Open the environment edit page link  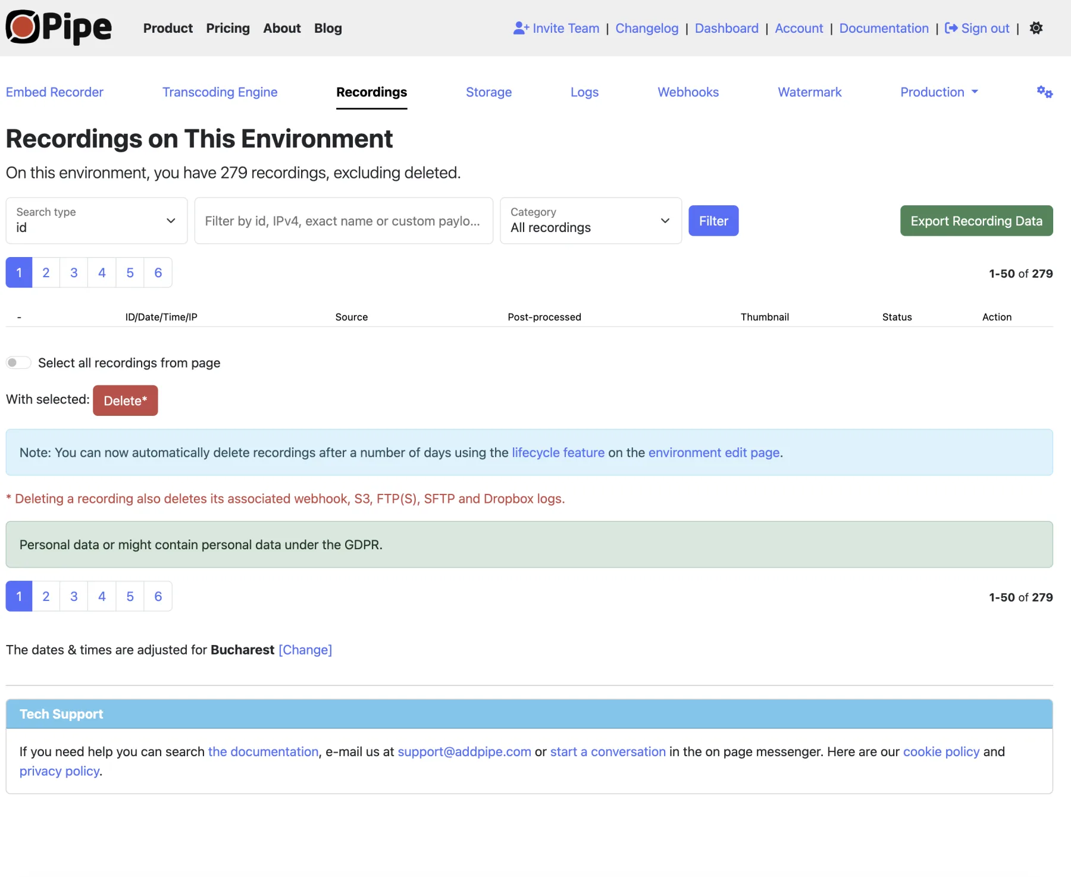coord(714,453)
